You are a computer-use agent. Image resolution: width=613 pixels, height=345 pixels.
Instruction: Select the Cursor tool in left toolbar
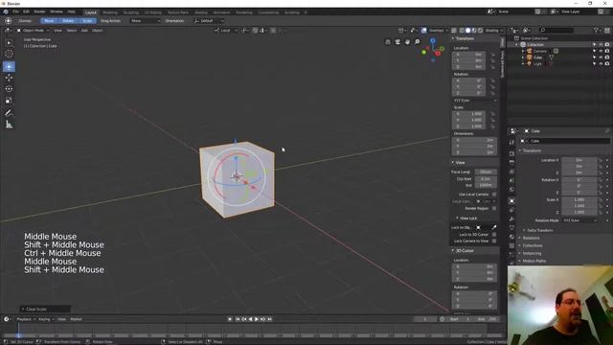(9, 54)
